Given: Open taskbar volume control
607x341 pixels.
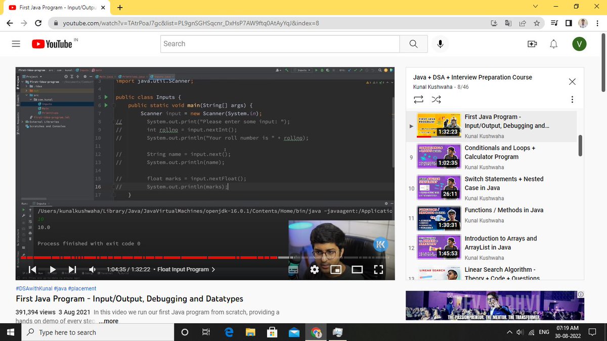Looking at the screenshot, I should [520, 332].
